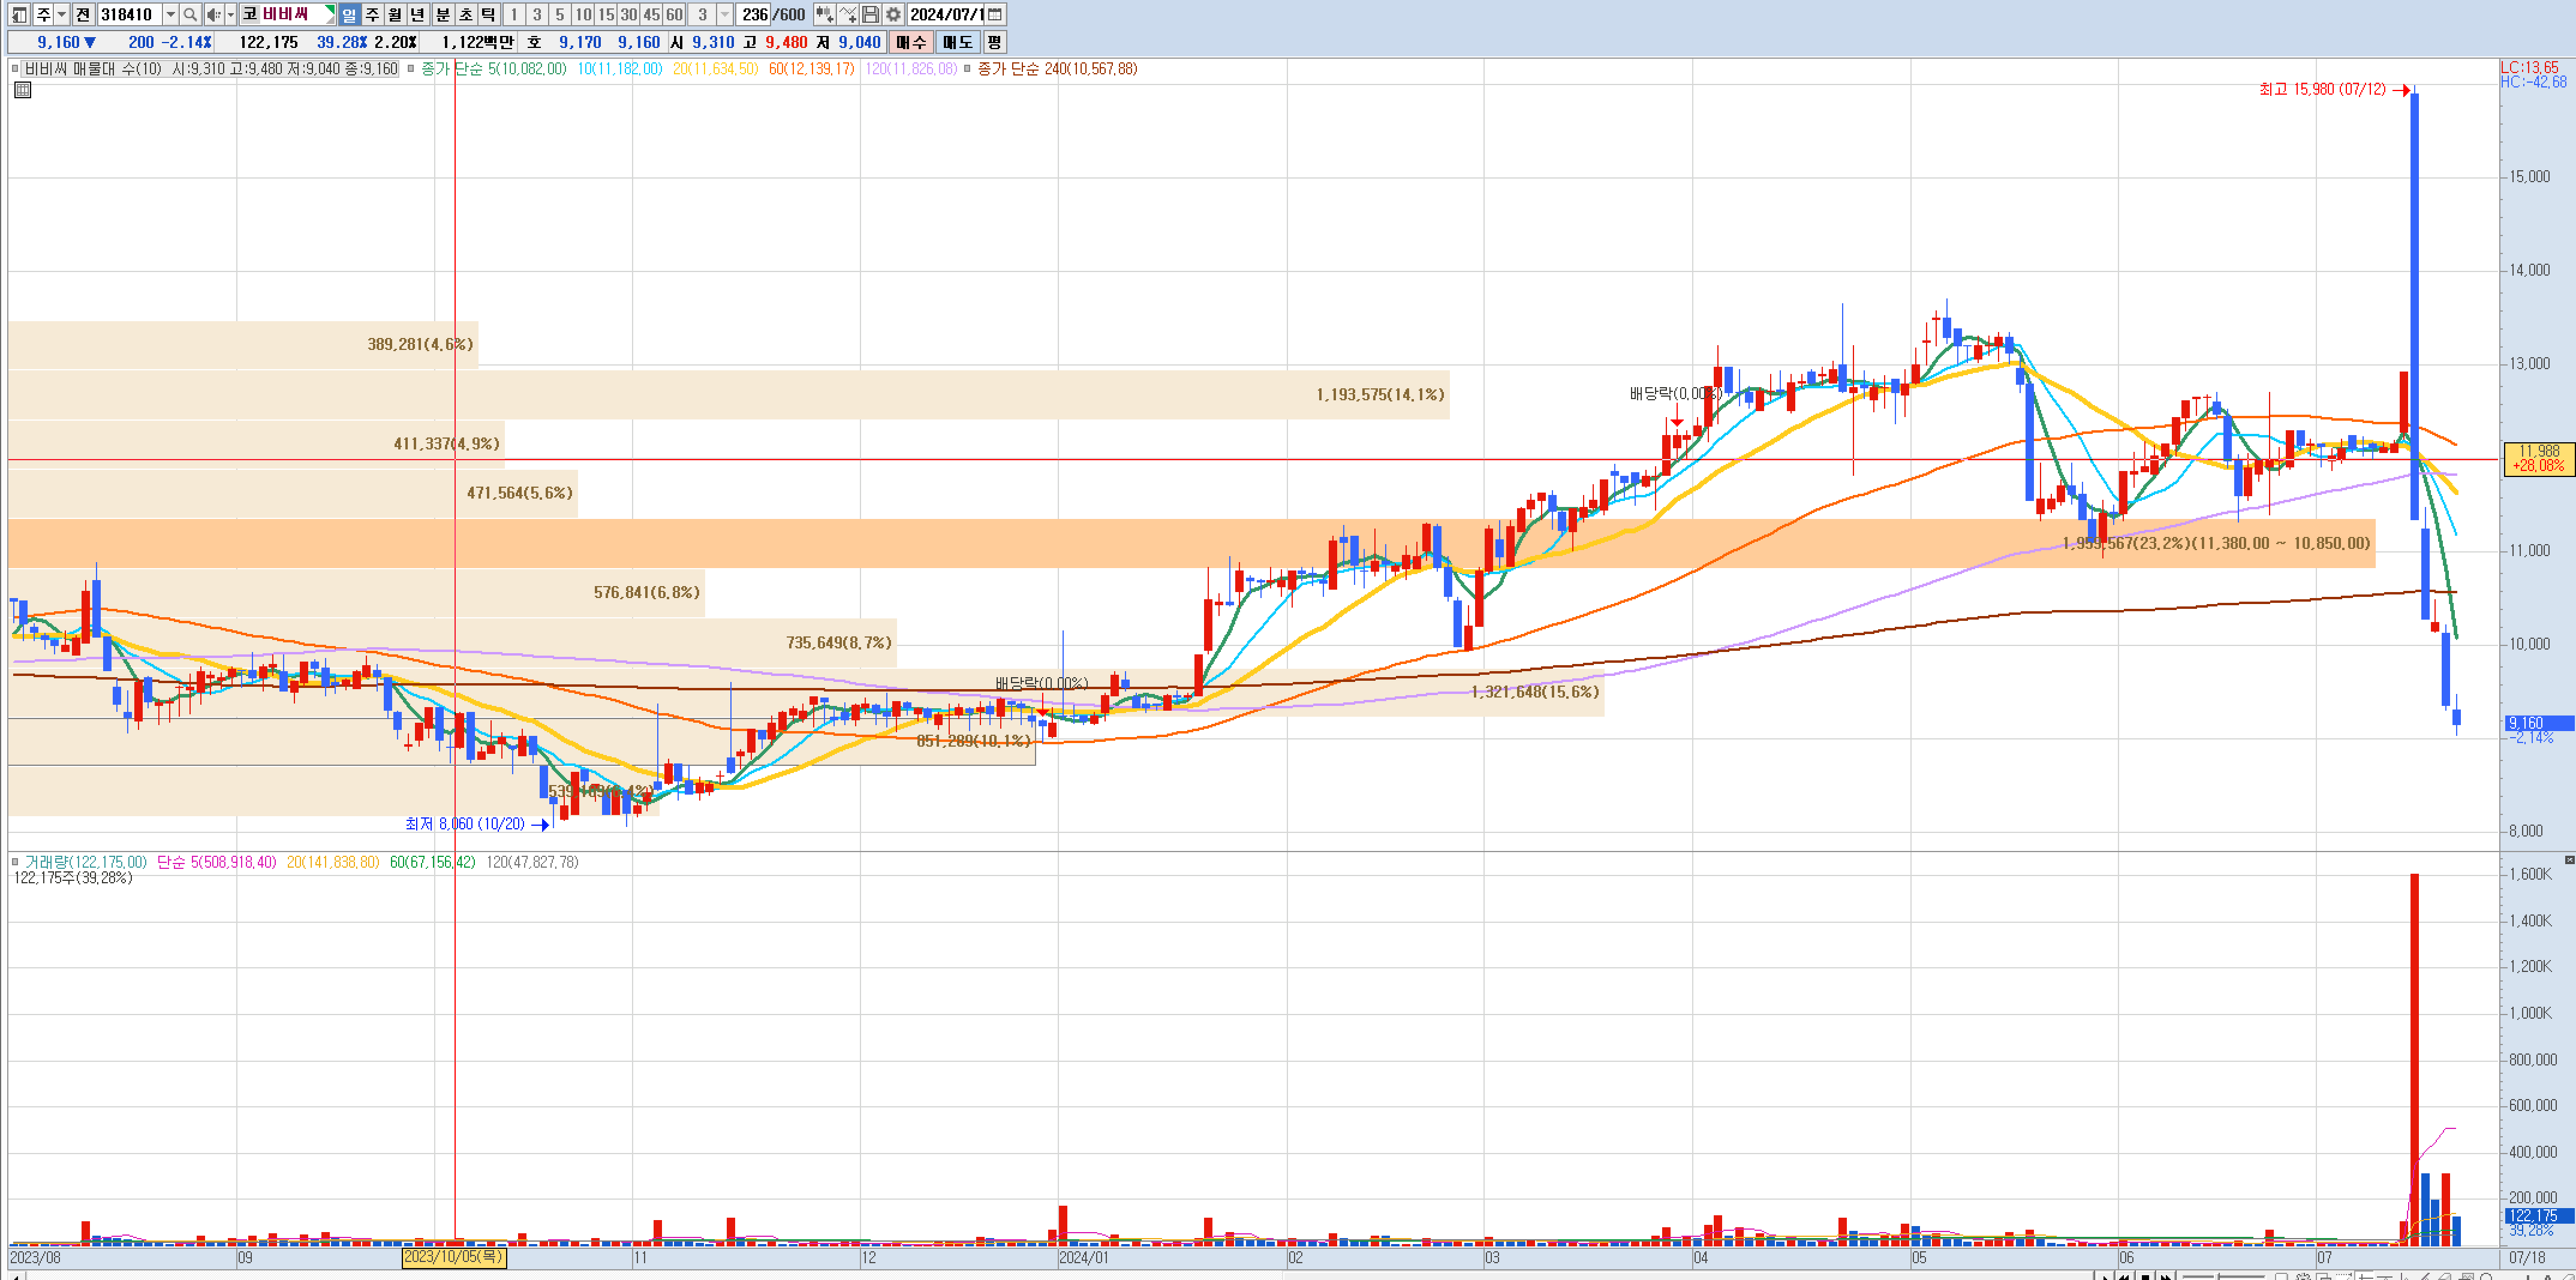Expand the stock code 318410 dropdown

[170, 15]
